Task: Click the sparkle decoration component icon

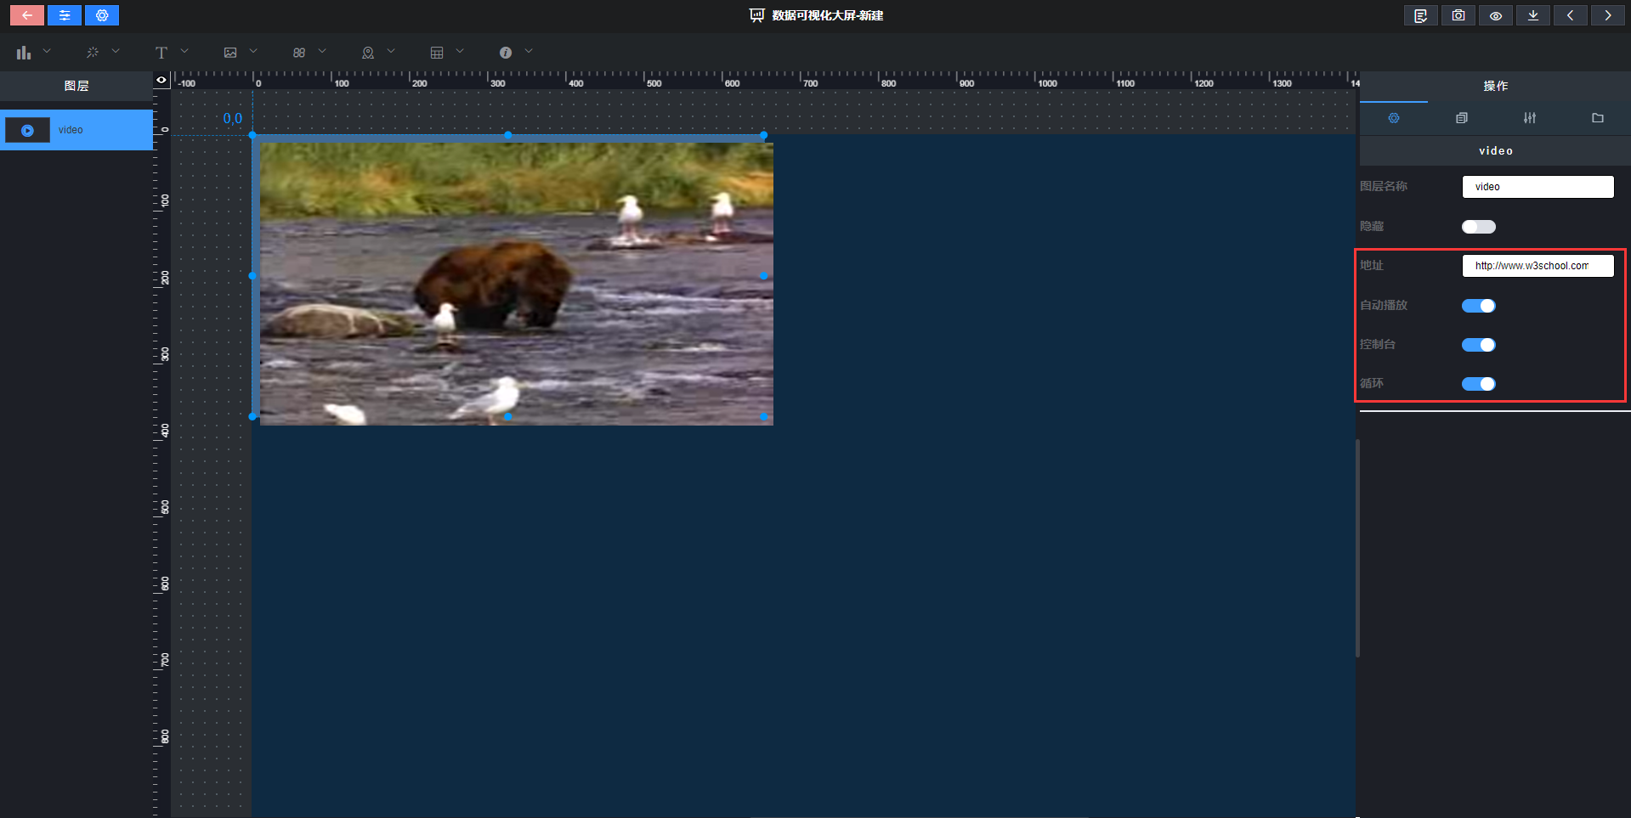Action: [93, 53]
